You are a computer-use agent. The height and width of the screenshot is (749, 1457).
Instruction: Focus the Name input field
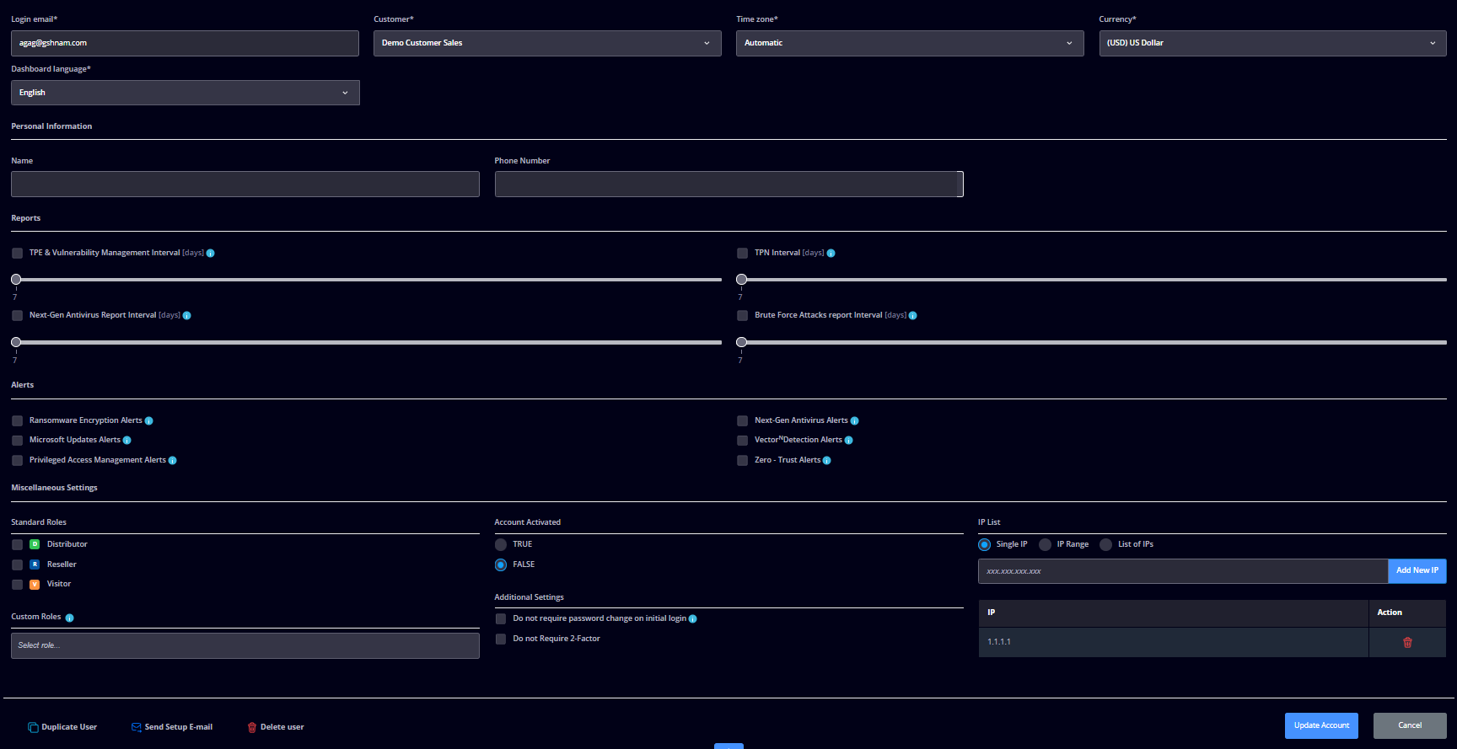[x=245, y=184]
